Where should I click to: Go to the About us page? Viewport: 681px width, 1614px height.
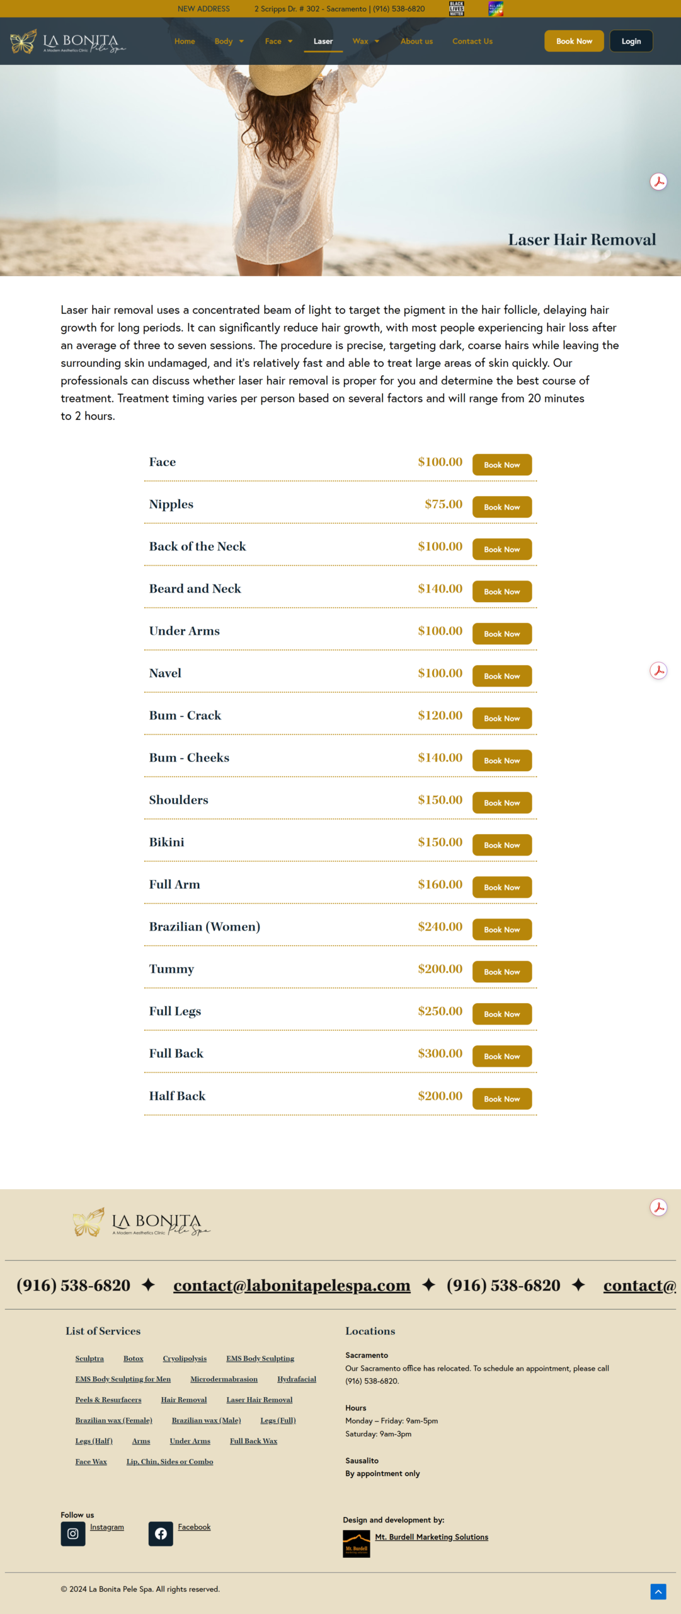coord(416,42)
